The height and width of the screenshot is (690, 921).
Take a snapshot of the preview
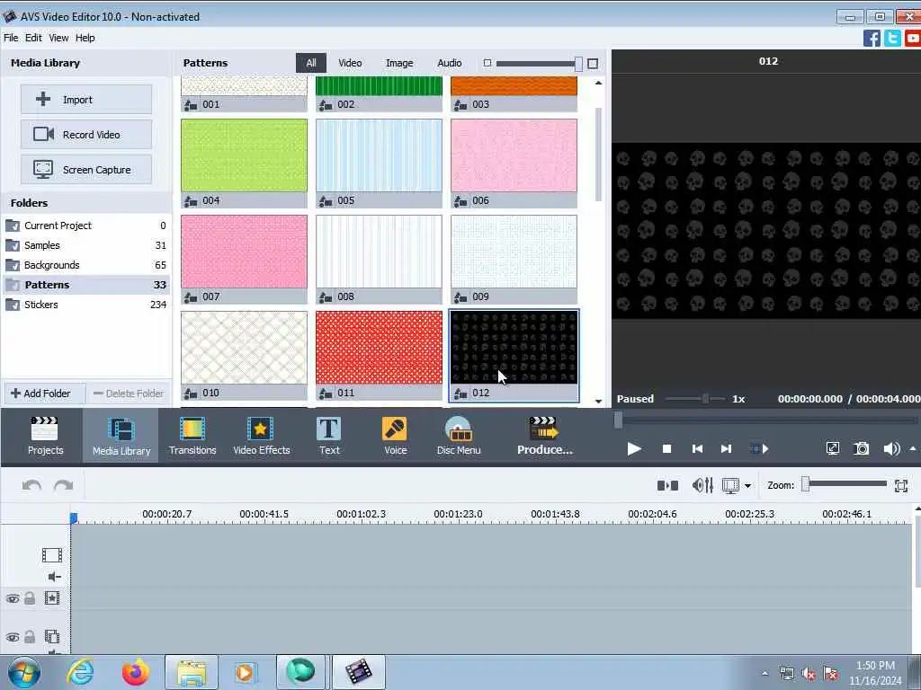click(861, 449)
